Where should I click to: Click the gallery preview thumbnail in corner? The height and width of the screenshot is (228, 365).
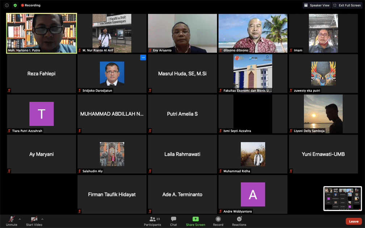tap(342, 198)
